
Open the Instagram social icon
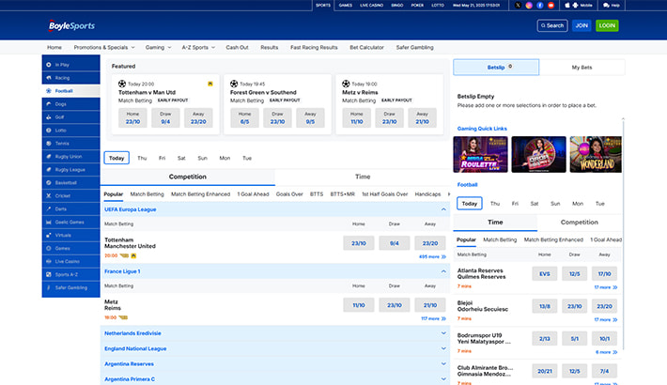529,5
